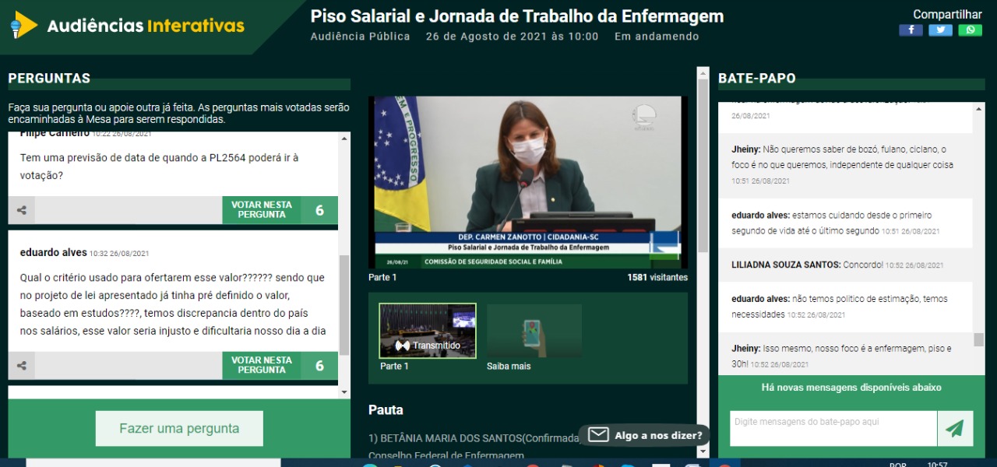The height and width of the screenshot is (467, 997).
Task: Click Jheiny's message 'Não queremos saber de bozó'
Action: 845,164
